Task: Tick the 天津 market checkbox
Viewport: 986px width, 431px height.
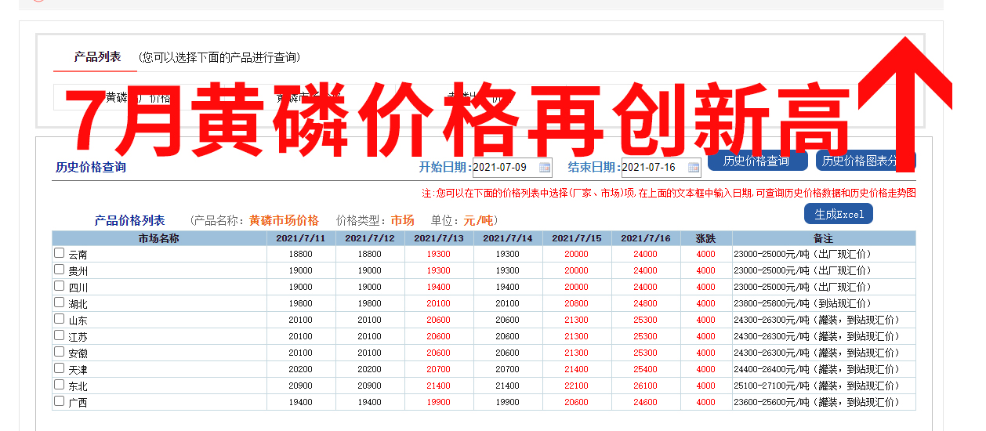Action: 59,368
